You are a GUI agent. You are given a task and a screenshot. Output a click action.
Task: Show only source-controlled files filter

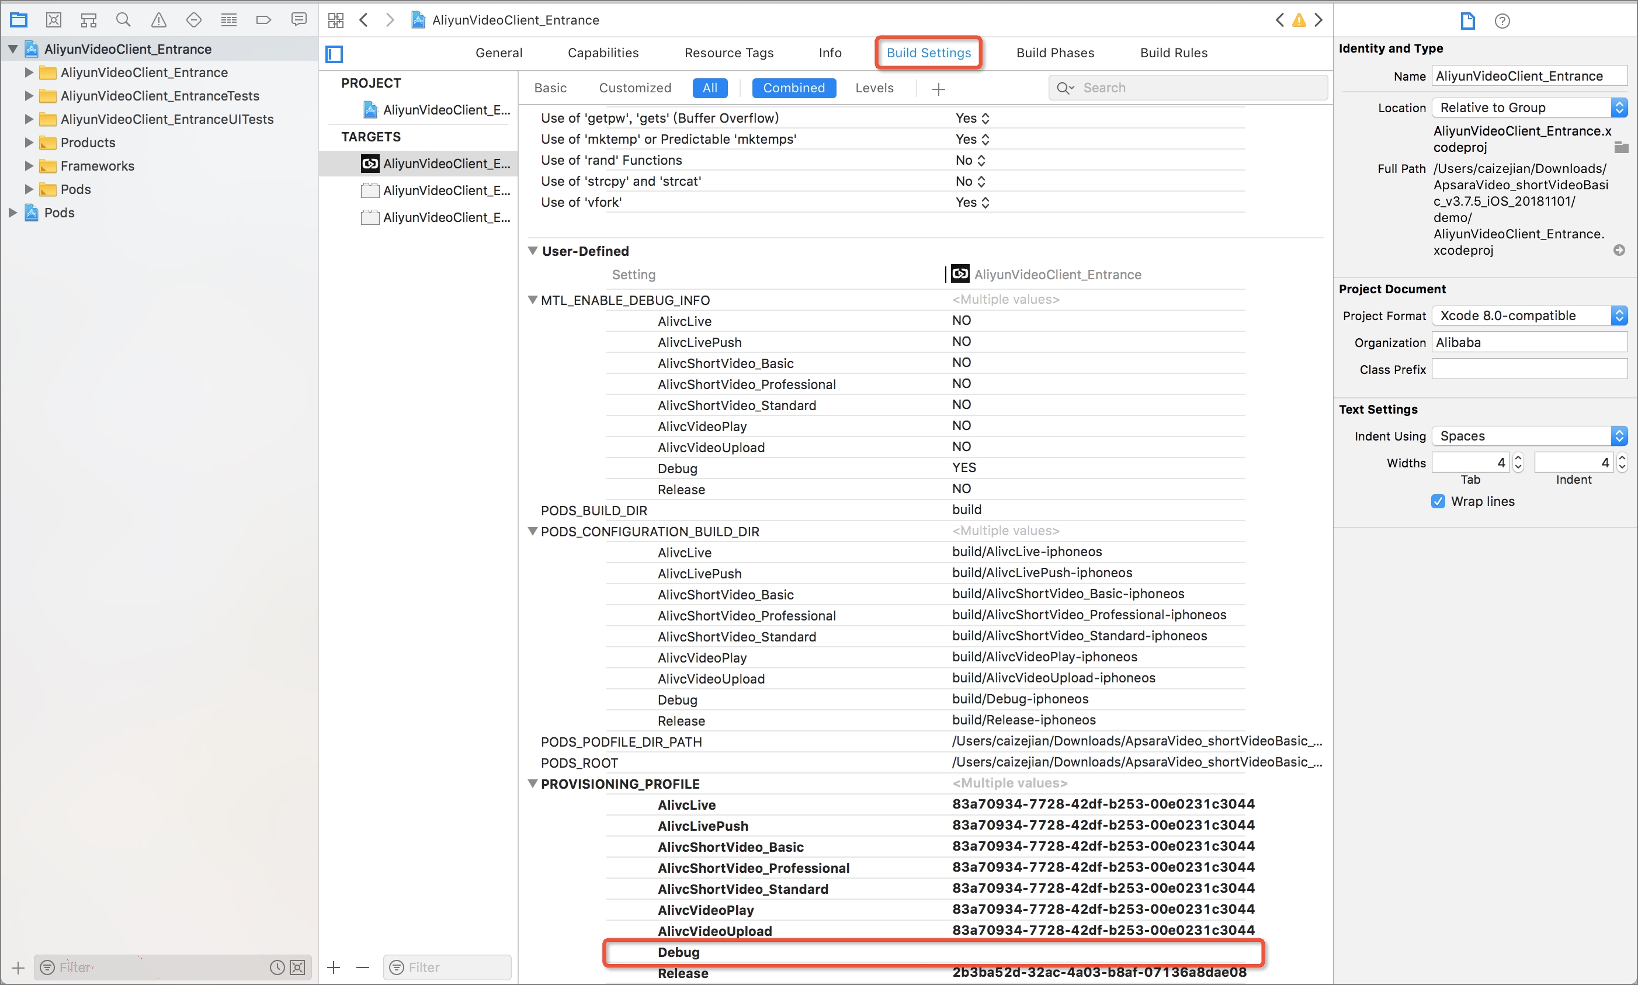(x=298, y=967)
